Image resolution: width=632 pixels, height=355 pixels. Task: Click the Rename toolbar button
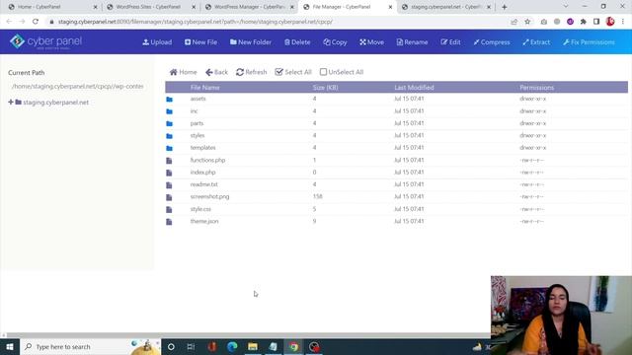[412, 42]
